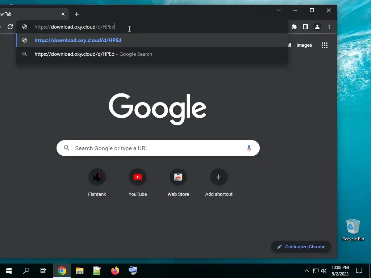Toggle the Chrome side panel icon
371x278 pixels.
[x=306, y=27]
